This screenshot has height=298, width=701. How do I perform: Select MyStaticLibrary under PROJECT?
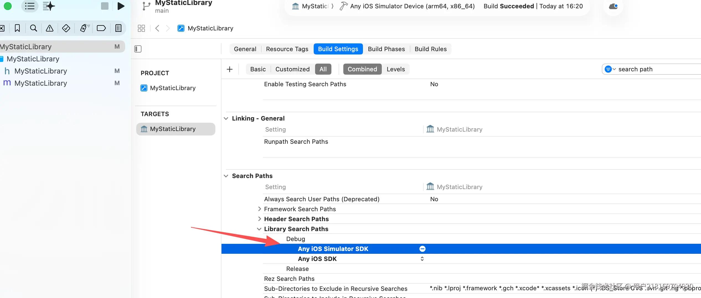coord(173,88)
